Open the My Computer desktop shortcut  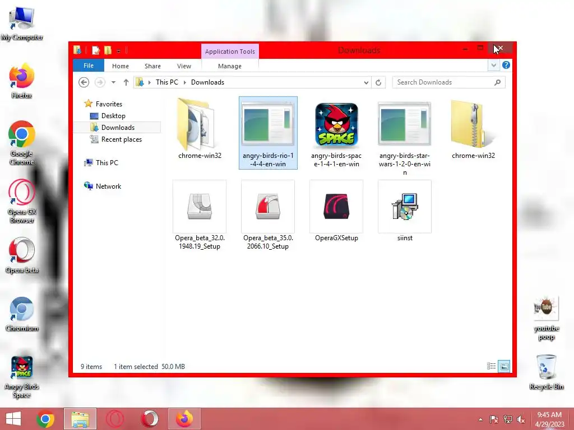click(22, 24)
